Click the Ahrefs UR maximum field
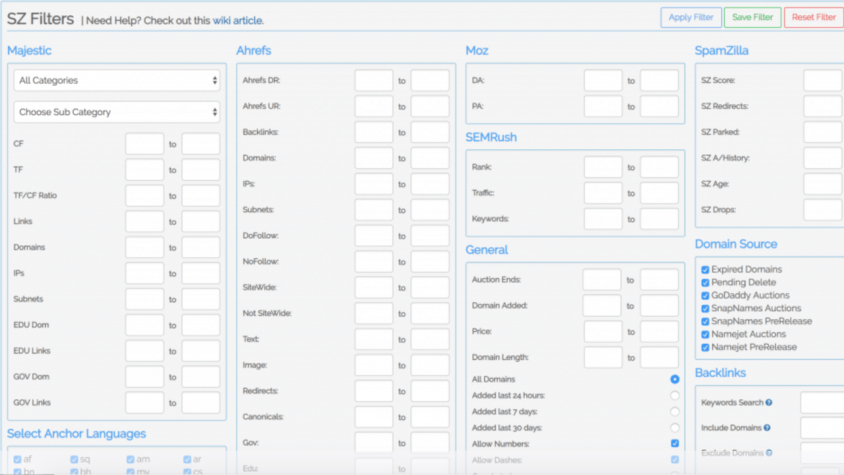 click(x=430, y=106)
